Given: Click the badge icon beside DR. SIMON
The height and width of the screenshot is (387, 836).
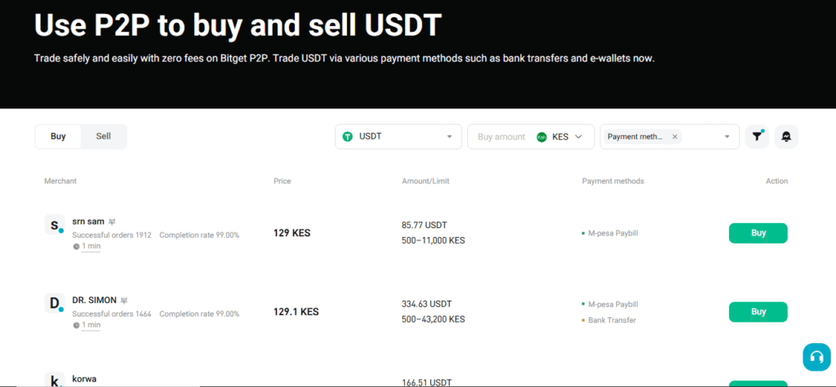Looking at the screenshot, I should tap(124, 300).
